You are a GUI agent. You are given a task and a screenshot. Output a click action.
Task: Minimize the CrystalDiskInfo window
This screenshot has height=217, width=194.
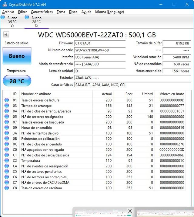161,5
